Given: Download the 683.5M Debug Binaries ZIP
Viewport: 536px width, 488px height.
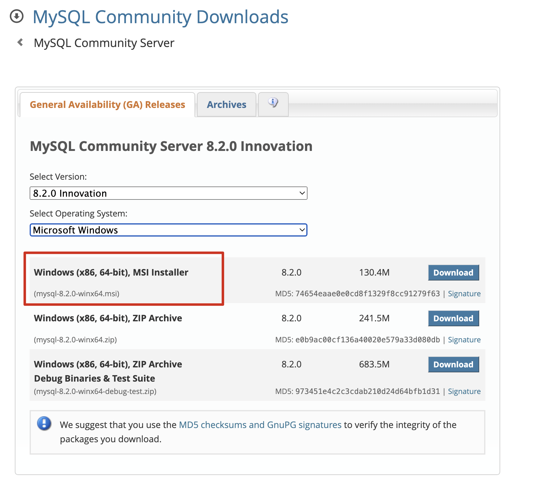Looking at the screenshot, I should (x=453, y=364).
